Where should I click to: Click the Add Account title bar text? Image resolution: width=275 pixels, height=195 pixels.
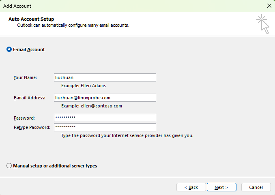(x=17, y=6)
